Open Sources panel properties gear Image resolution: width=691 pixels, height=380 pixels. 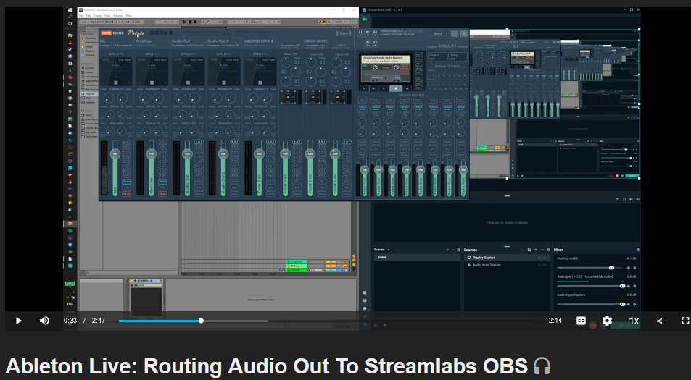click(x=548, y=250)
